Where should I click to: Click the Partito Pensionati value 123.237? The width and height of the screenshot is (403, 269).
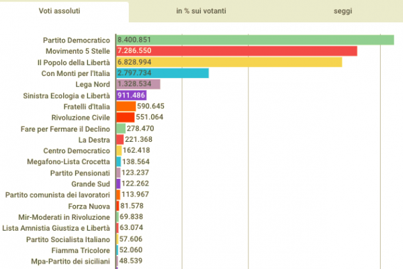pos(137,172)
